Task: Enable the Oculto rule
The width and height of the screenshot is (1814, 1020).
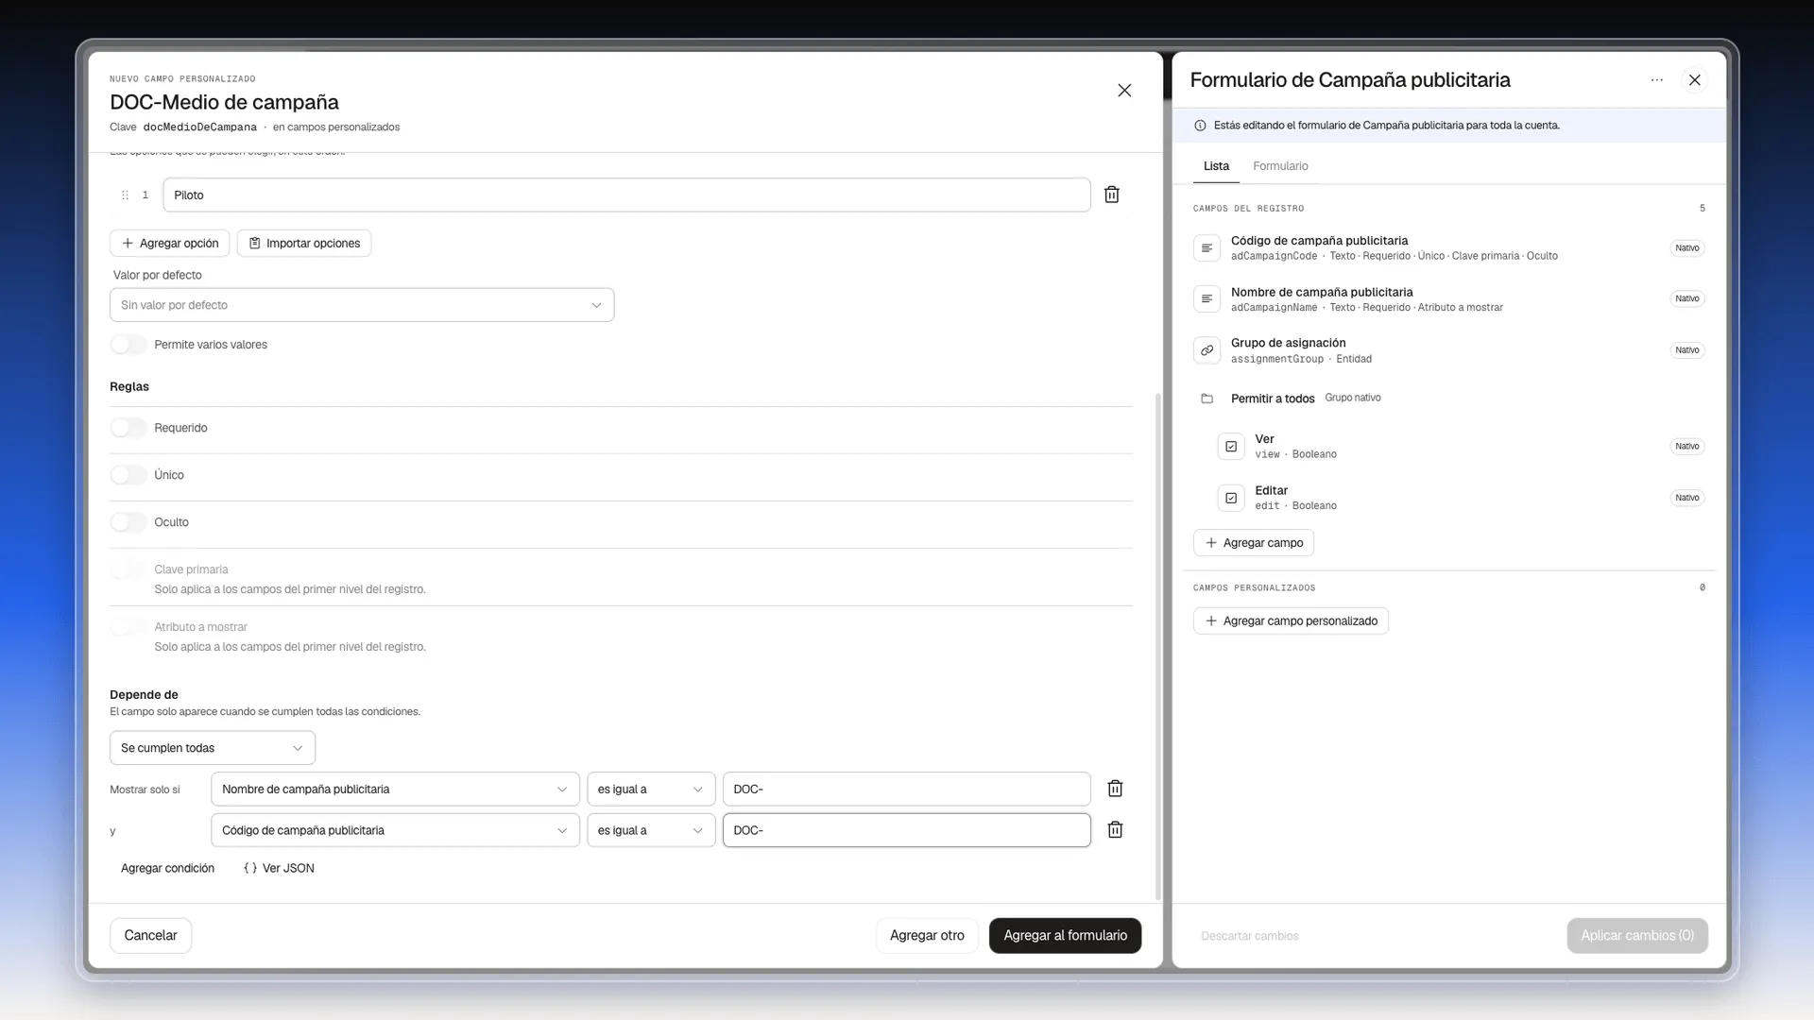Action: (x=128, y=522)
